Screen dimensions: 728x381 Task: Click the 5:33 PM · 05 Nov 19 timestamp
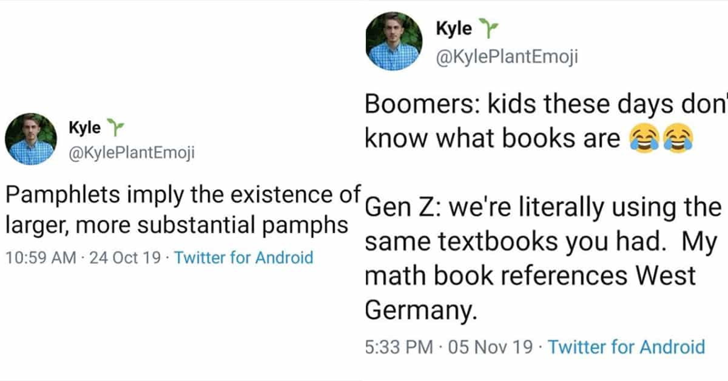[x=450, y=347]
